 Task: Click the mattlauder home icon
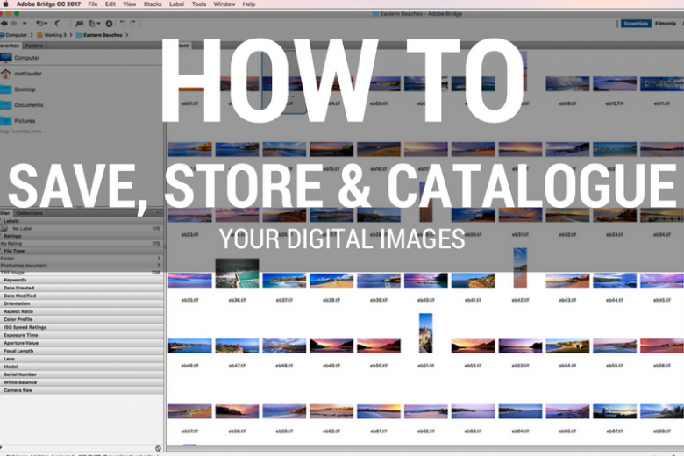[5, 74]
